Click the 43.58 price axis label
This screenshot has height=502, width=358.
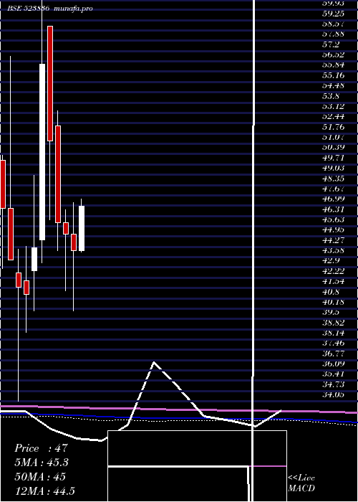click(x=333, y=250)
